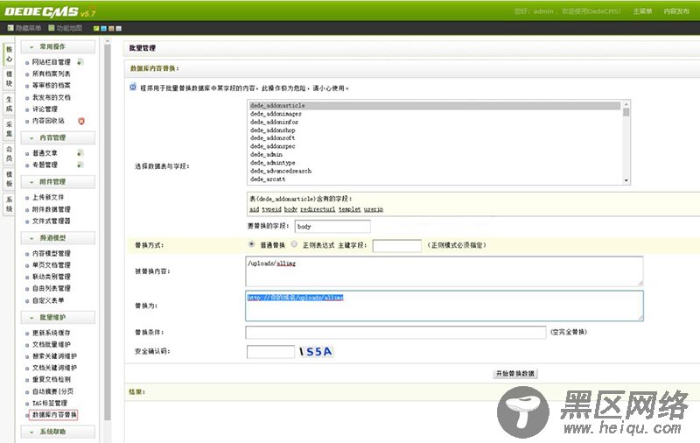The height and width of the screenshot is (443, 700).
Task: Focus the 安全确认码 input box
Action: point(270,352)
